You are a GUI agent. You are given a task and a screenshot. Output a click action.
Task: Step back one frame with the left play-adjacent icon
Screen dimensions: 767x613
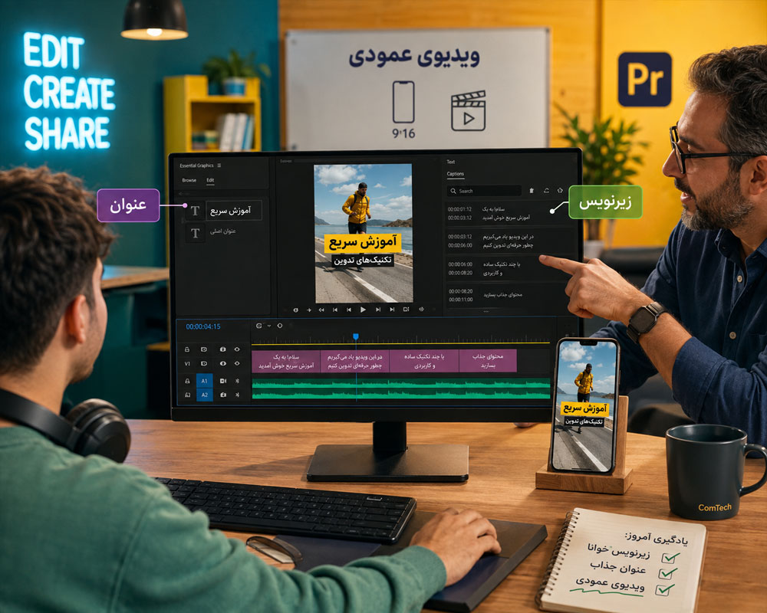click(349, 310)
